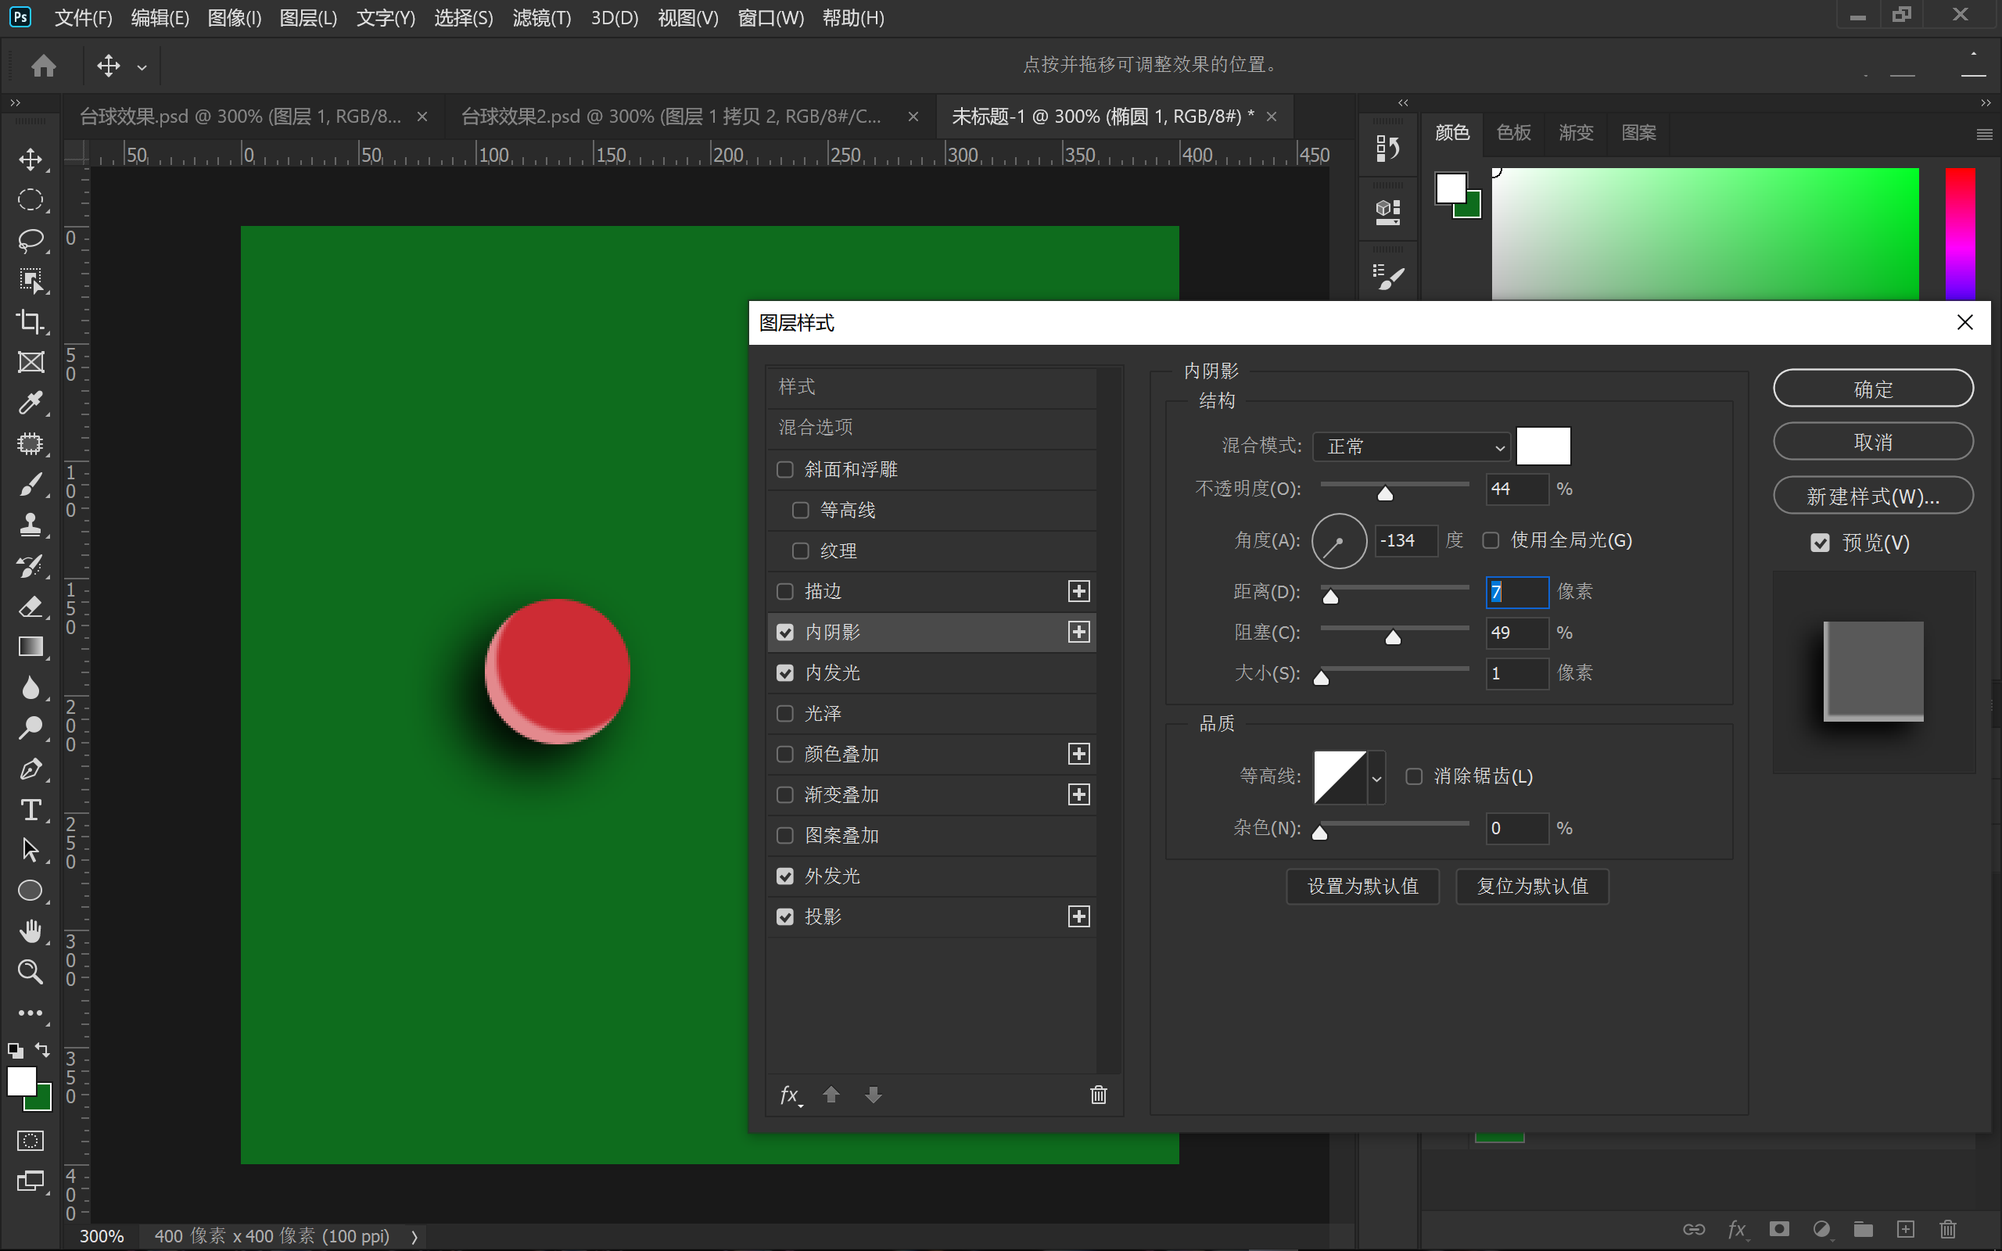Select the Ellipse shape tool

click(30, 891)
